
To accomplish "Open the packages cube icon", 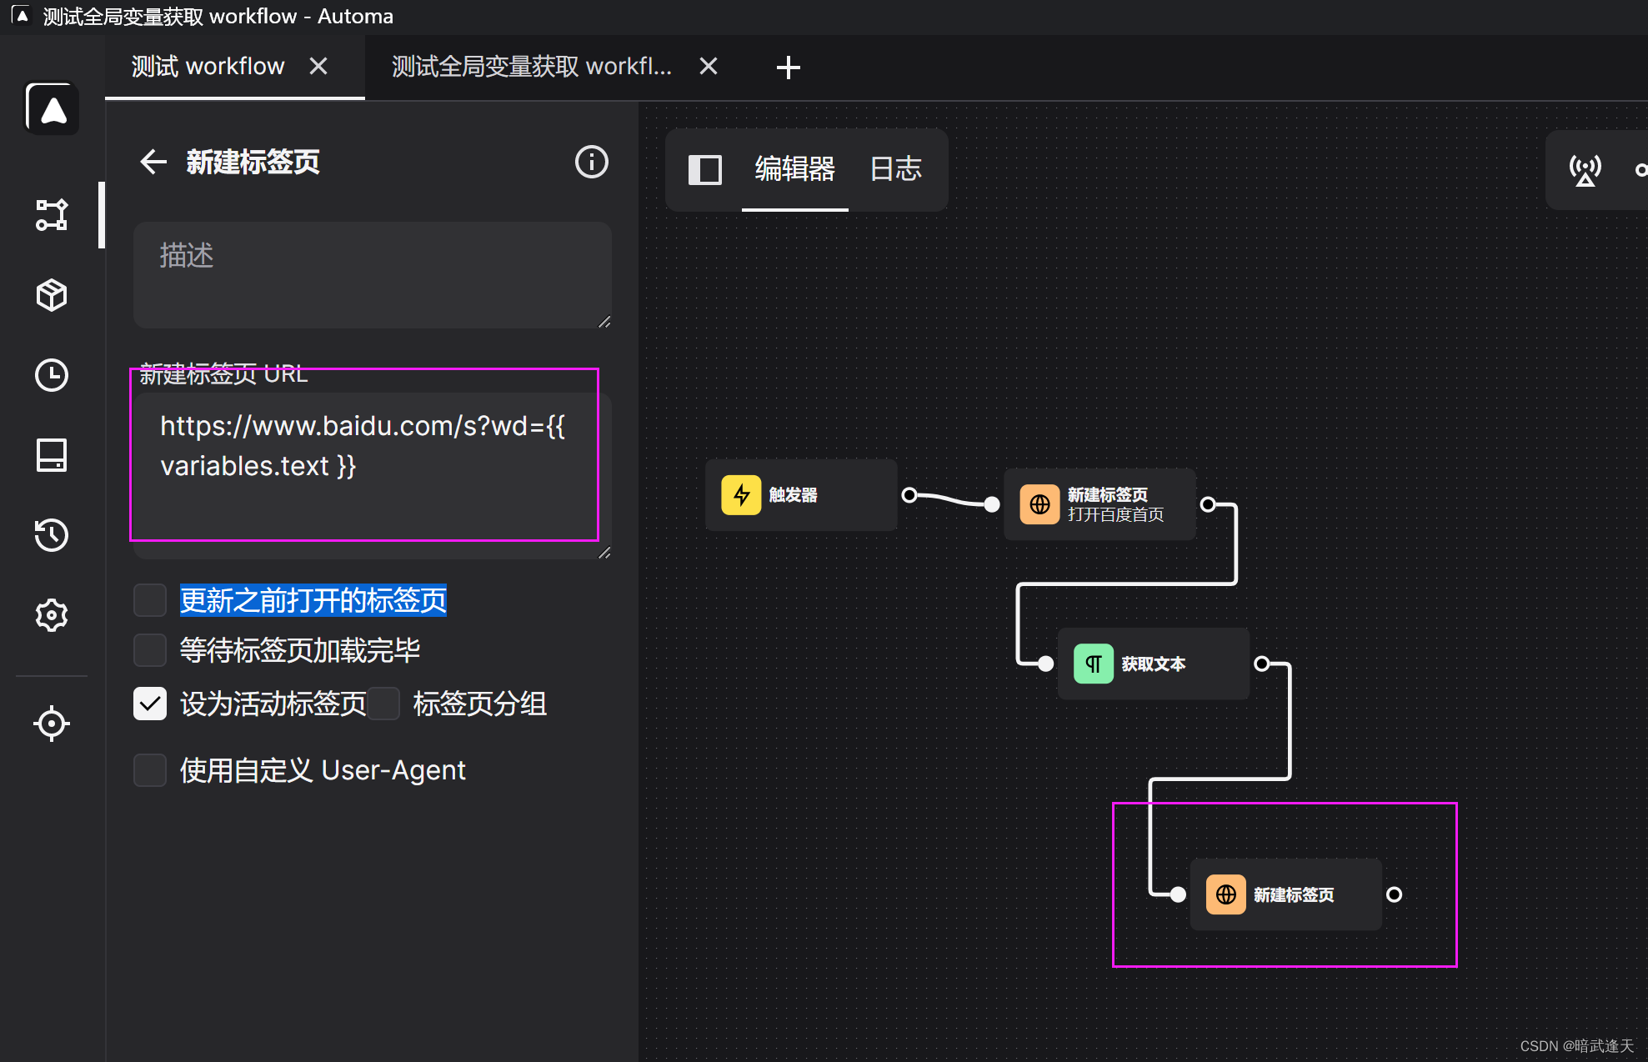I will click(52, 295).
